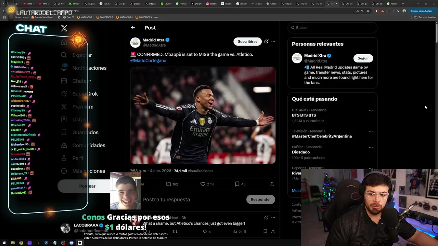This screenshot has height=246, width=438.
Task: Open Discord from the Windows taskbar
Action: (72, 243)
